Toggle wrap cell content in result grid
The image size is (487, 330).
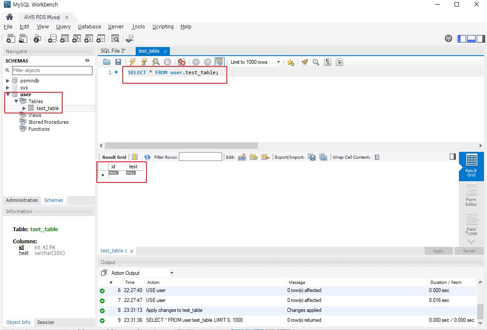point(377,157)
